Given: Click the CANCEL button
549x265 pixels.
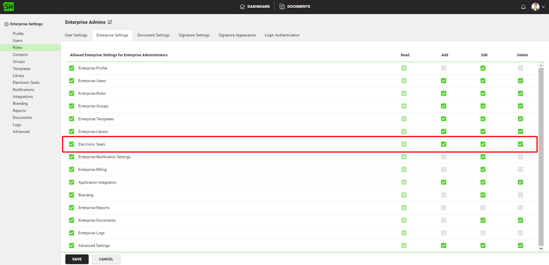Looking at the screenshot, I should point(106,259).
